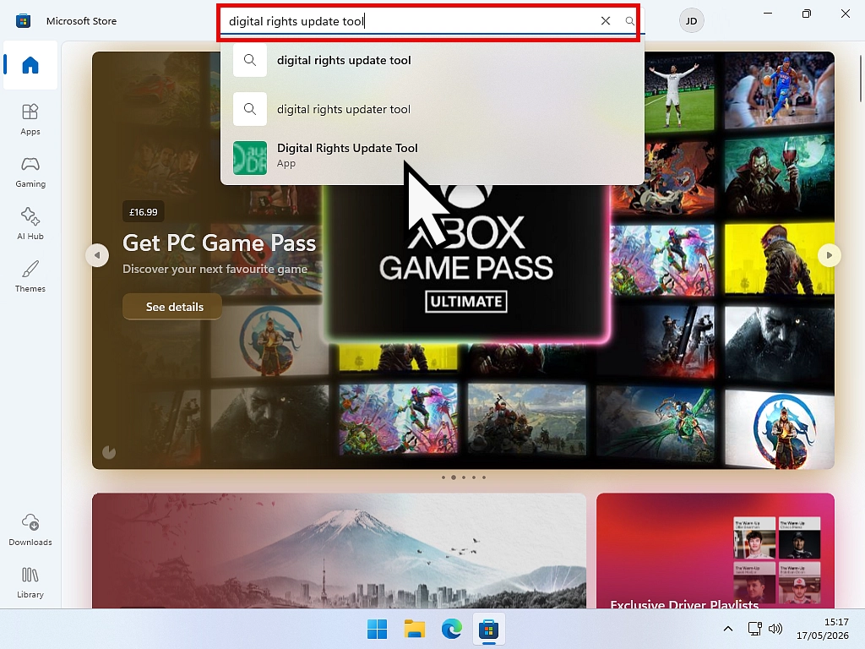Open the network status tray icon
Viewport: 865px width, 649px height.
click(x=754, y=629)
